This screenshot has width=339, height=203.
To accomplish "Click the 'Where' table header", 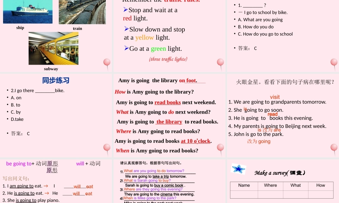I will pos(270,185).
